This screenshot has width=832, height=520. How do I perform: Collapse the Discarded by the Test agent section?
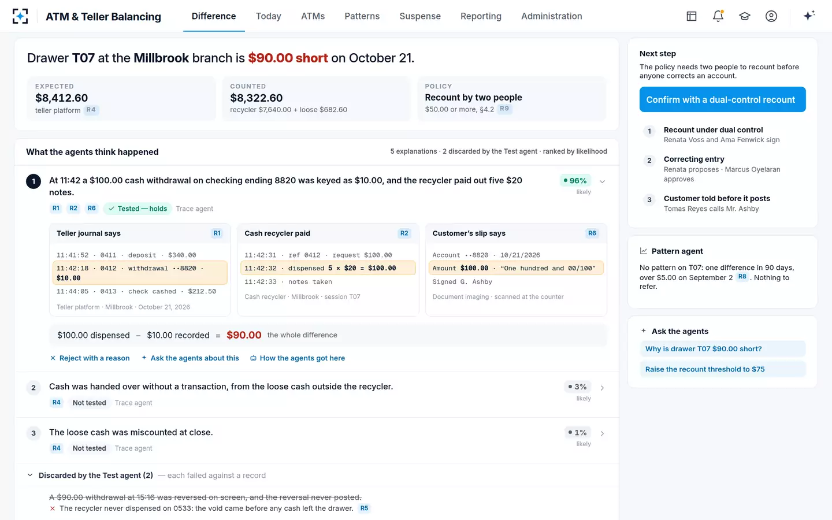pos(30,476)
